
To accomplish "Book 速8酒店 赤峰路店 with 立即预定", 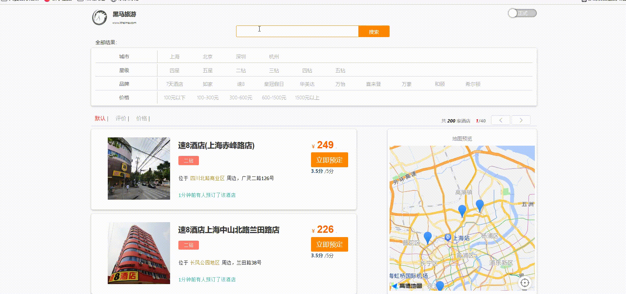I will (x=330, y=160).
